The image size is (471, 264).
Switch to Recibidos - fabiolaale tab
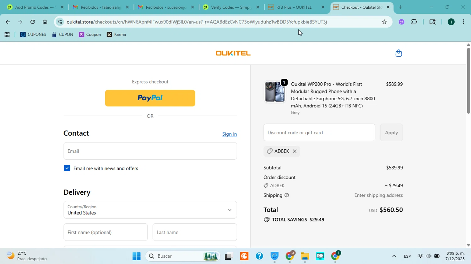101,7
